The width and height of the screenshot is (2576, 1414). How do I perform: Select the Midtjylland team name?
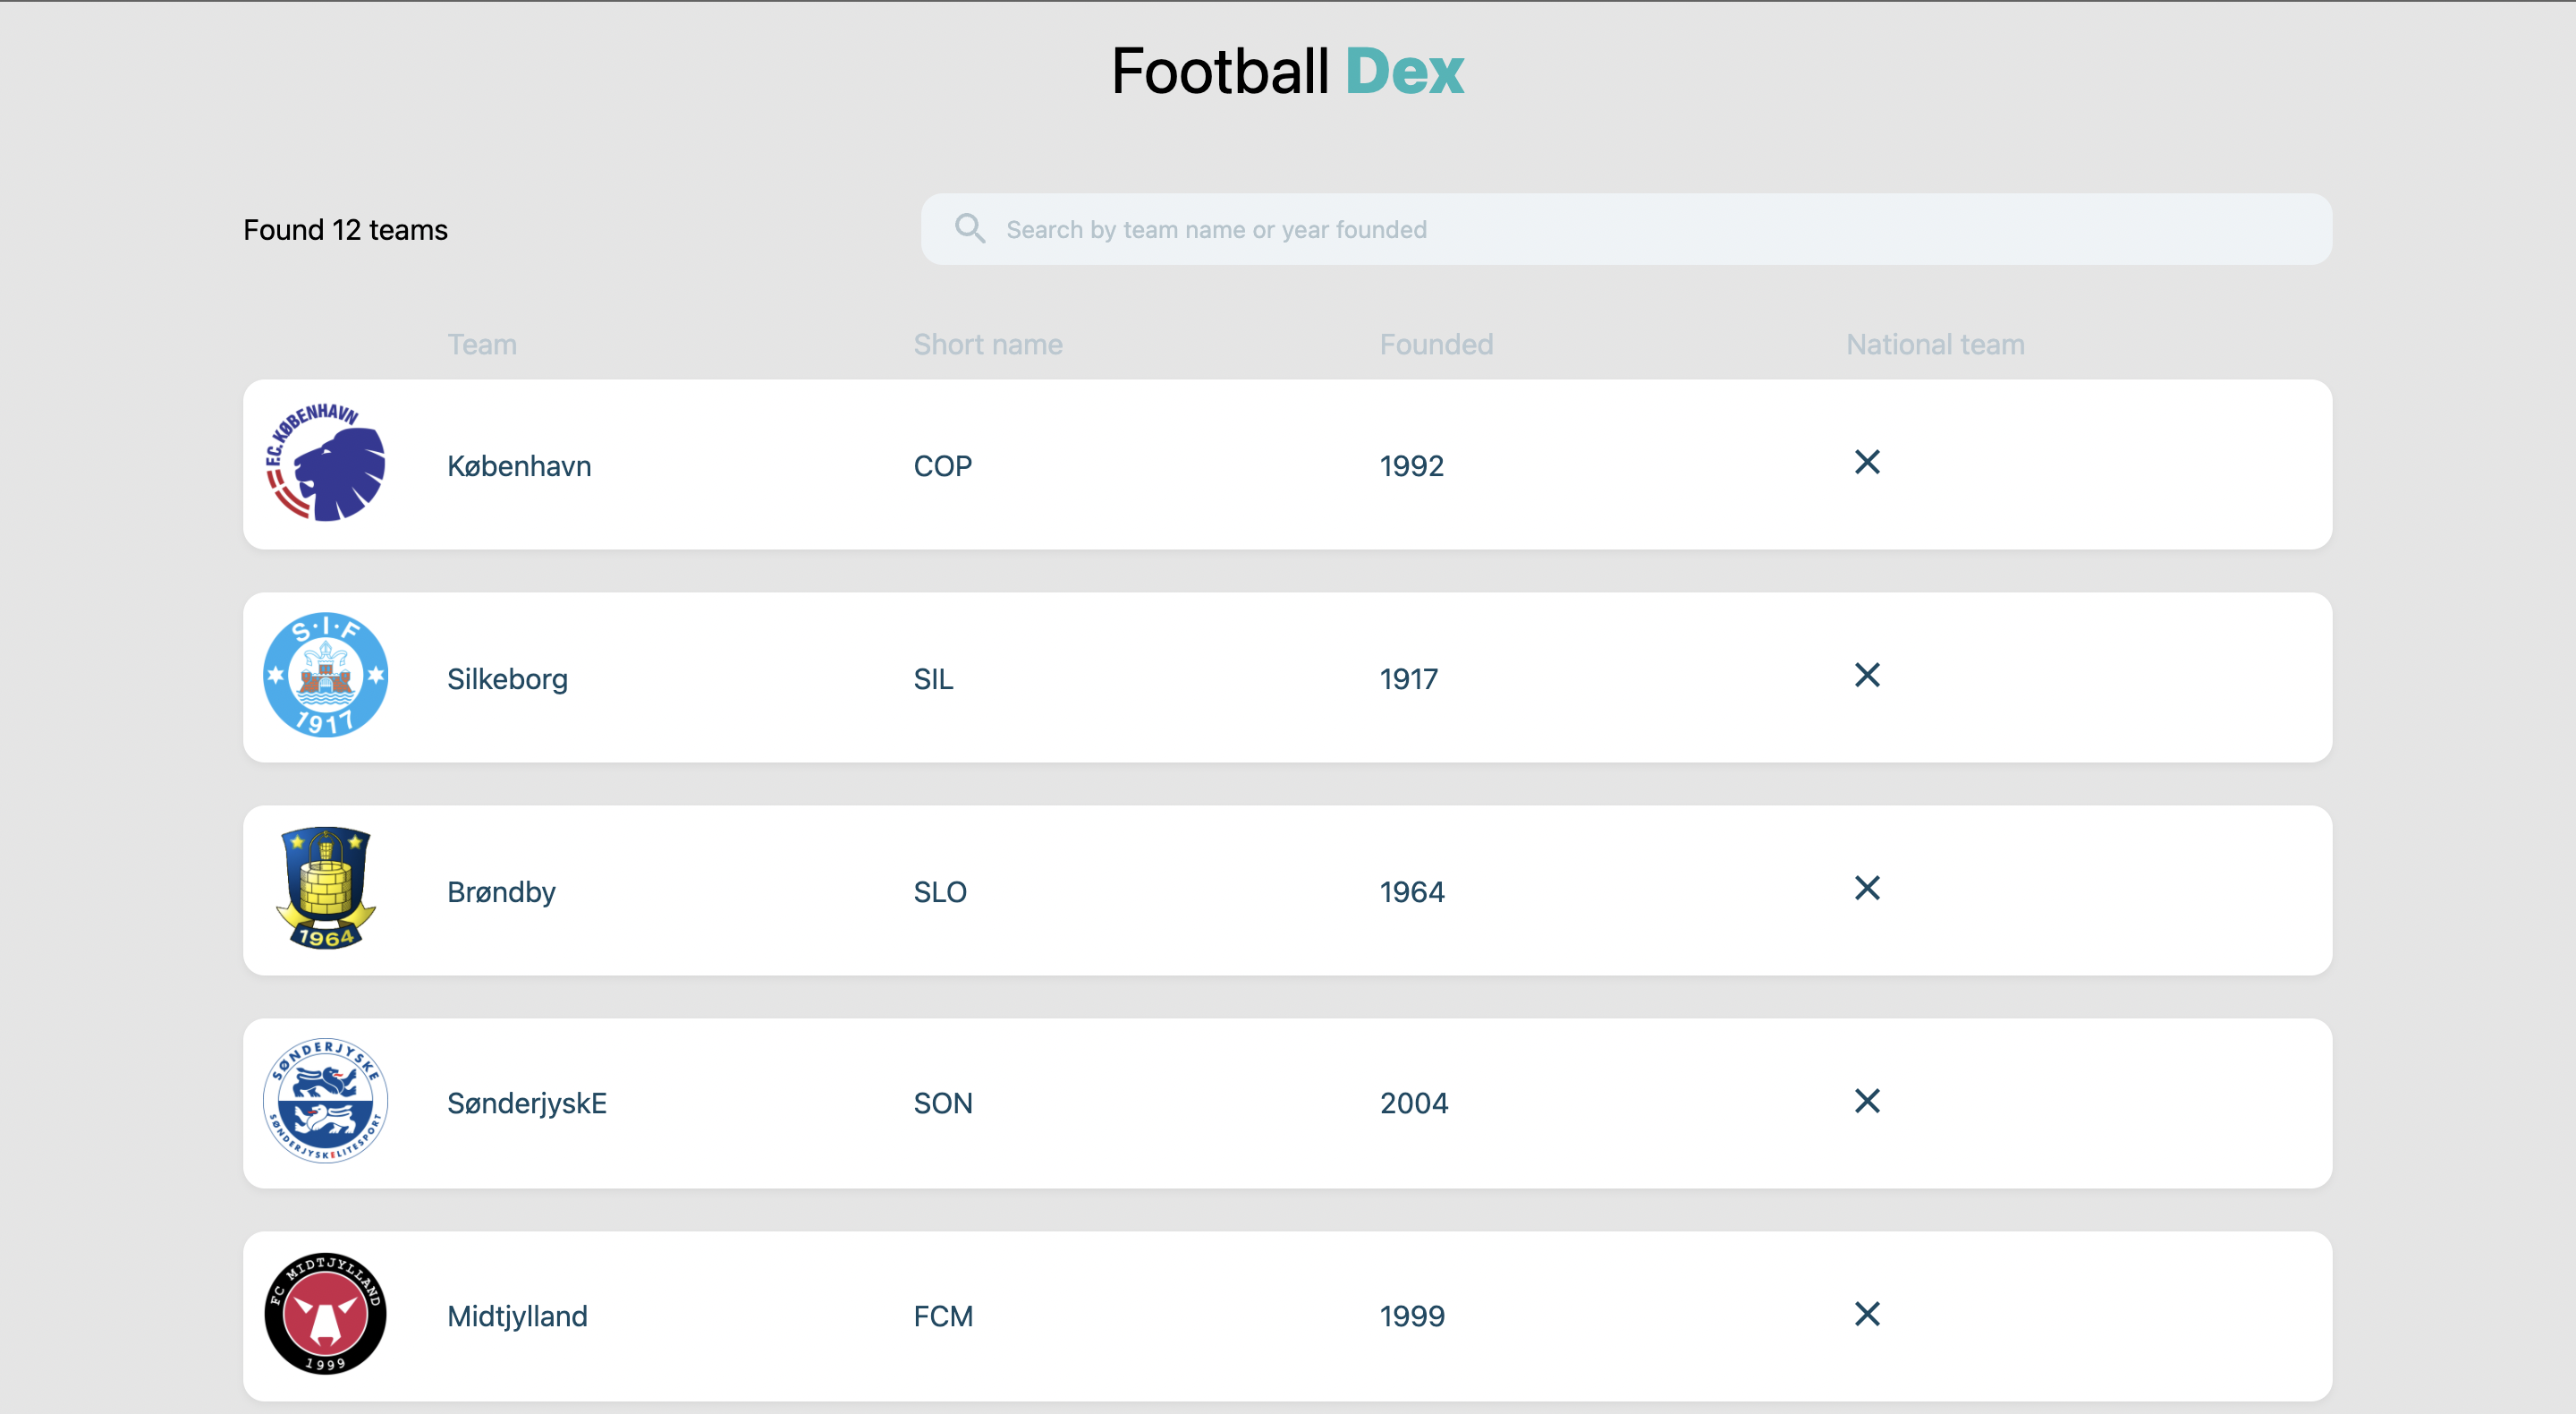pos(516,1317)
